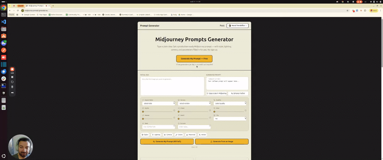The image size is (383, 160).
Task: Open the Lighting category chip
Action: tap(156, 135)
